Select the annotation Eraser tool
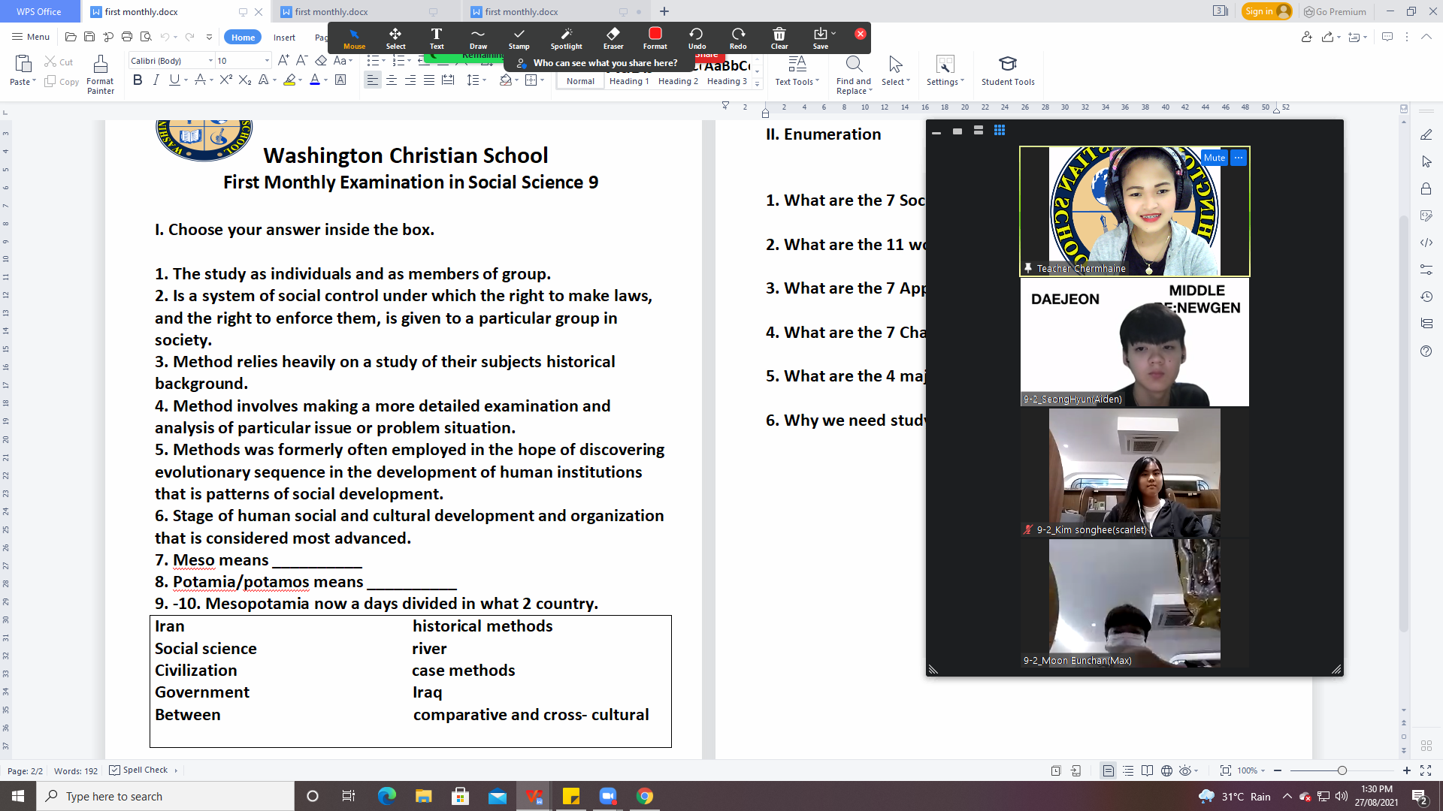 tap(613, 38)
